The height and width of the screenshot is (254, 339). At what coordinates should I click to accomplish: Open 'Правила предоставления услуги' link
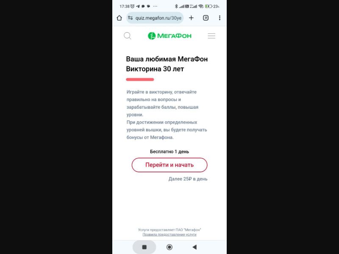click(169, 235)
